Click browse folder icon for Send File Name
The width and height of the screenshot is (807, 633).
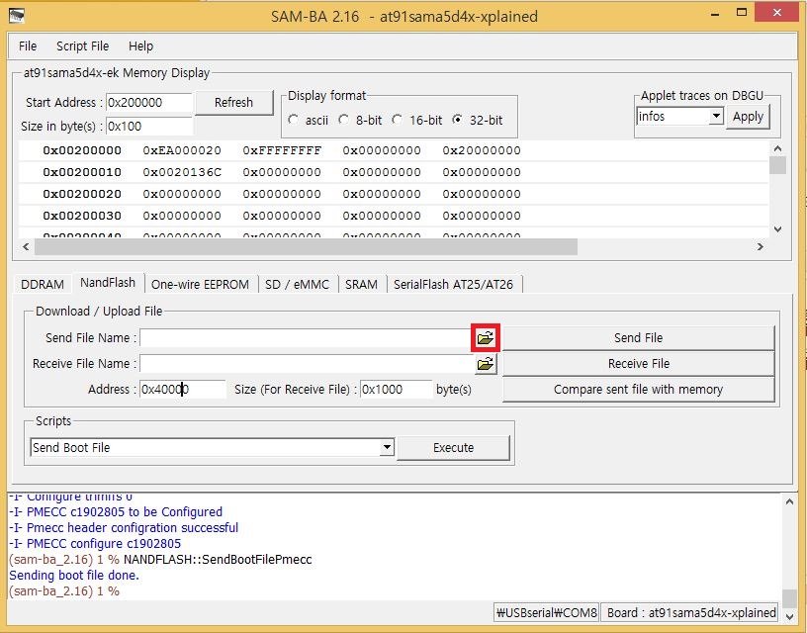point(485,337)
